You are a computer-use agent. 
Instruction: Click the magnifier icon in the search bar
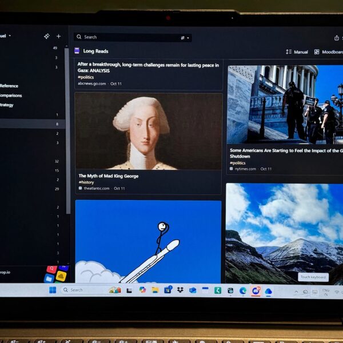[79, 37]
